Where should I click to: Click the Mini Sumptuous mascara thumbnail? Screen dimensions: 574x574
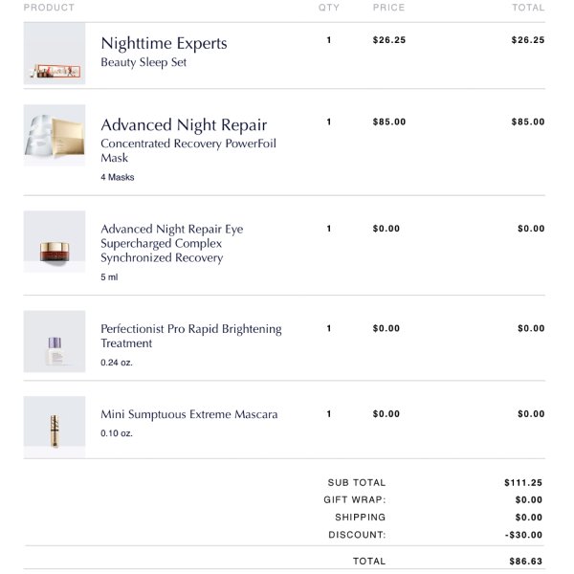click(x=55, y=427)
